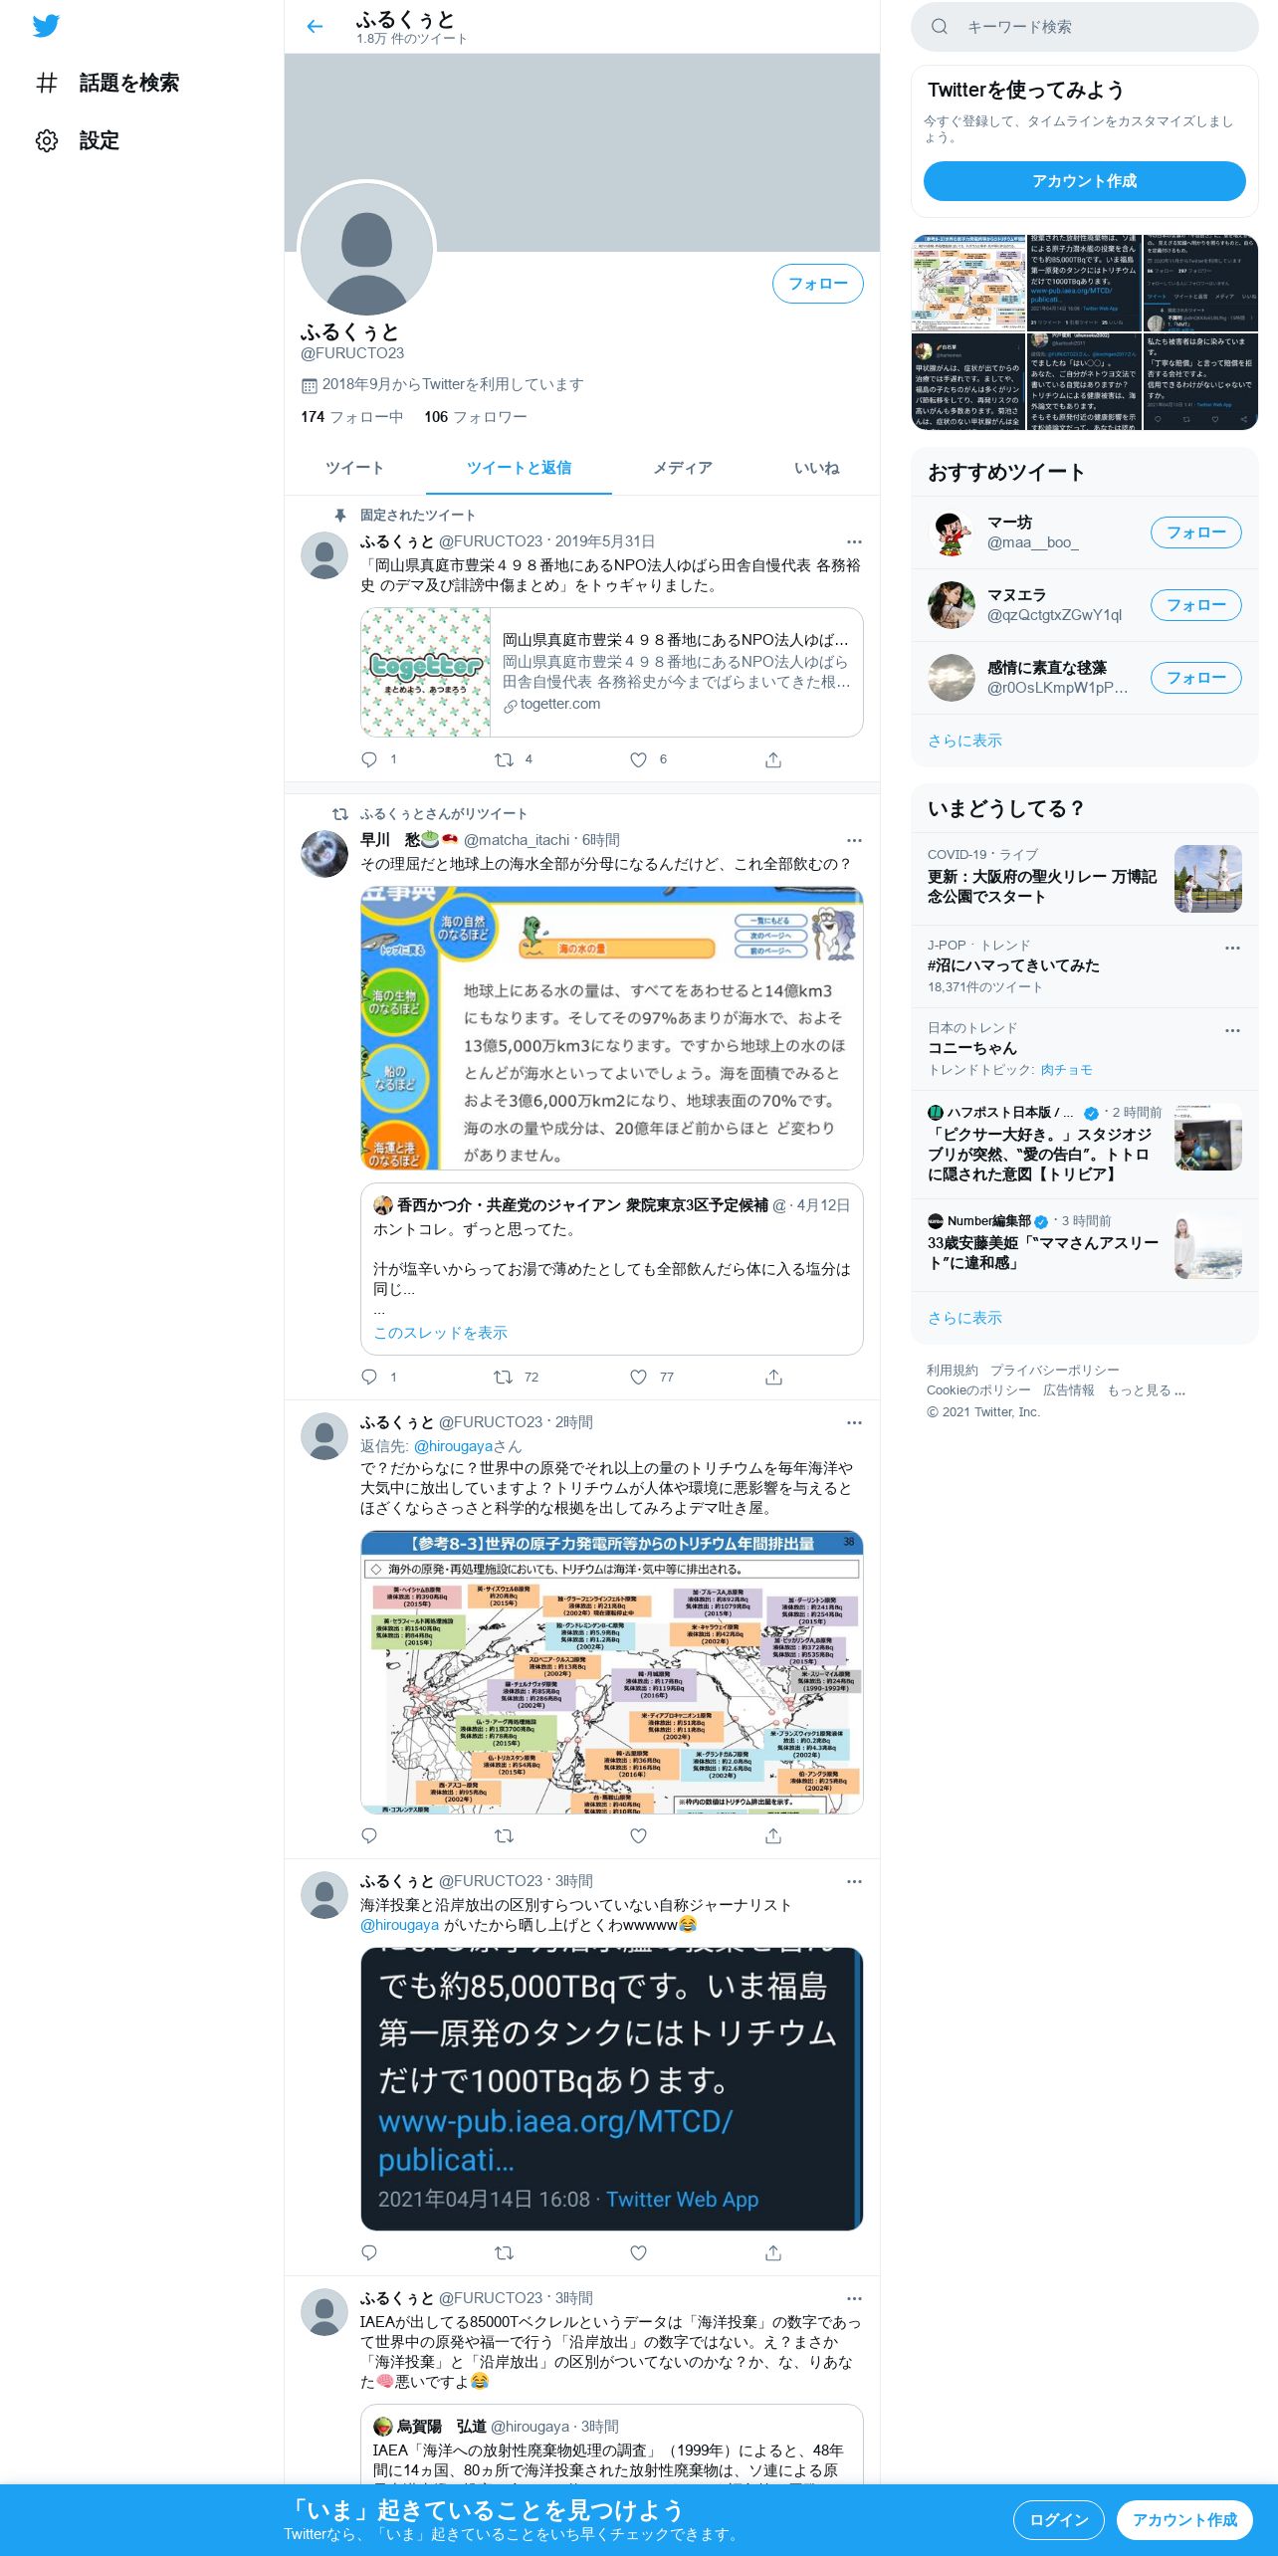
Task: Like the pinned tweet with 6 likes
Action: tap(639, 759)
